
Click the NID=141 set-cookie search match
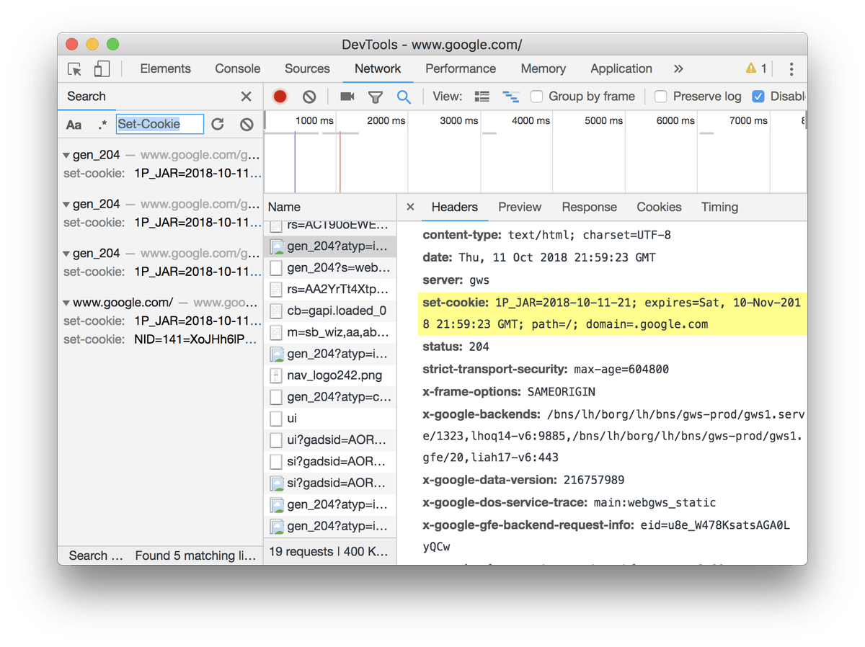(x=196, y=339)
